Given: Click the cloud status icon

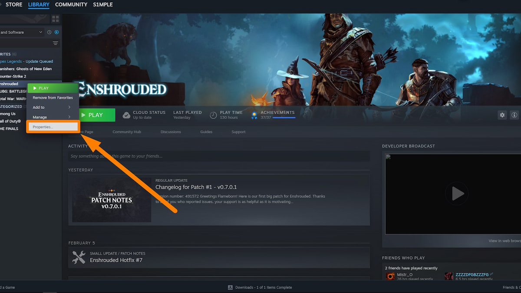Looking at the screenshot, I should [126, 115].
